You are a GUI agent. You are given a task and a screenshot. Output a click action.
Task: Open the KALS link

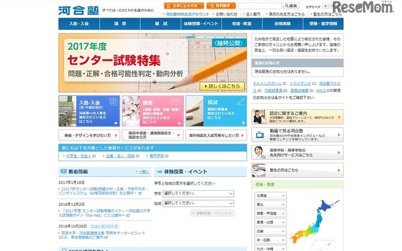click(321, 90)
